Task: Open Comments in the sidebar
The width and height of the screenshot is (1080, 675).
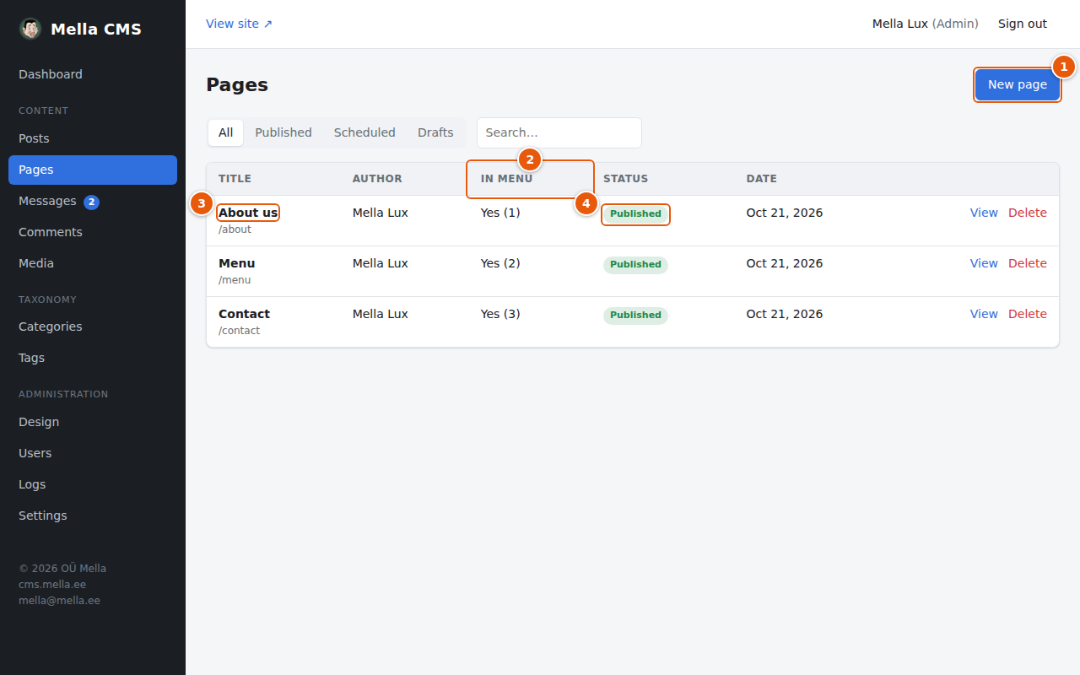Action: tap(93, 232)
